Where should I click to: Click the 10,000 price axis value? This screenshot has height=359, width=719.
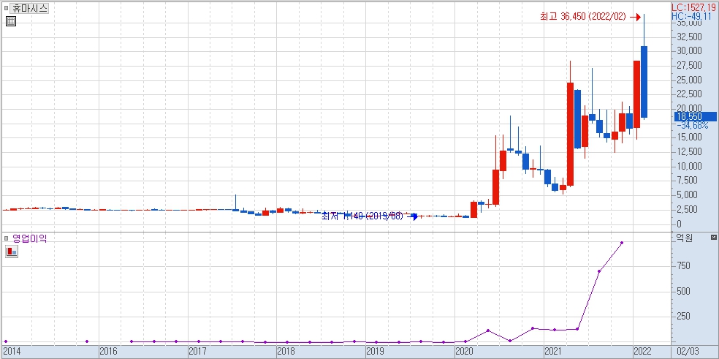[x=689, y=166]
